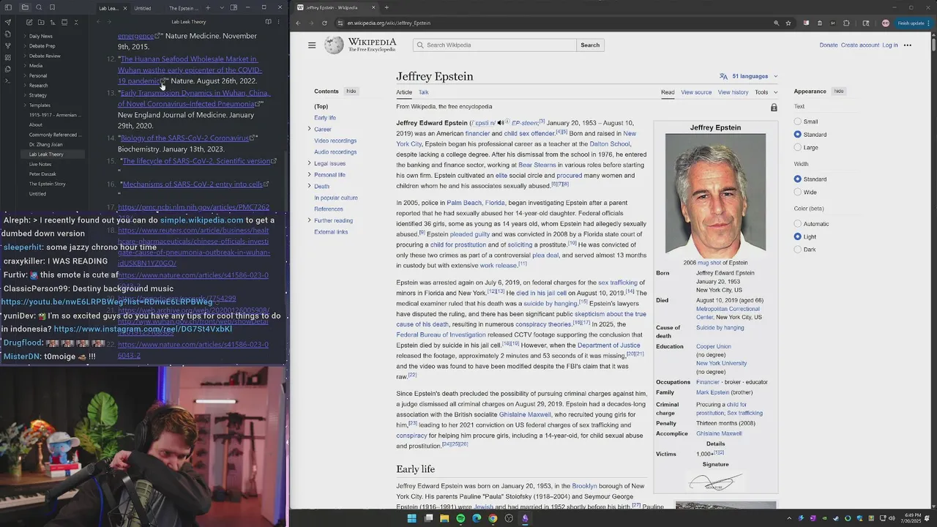937x527 pixels.
Task: Open Wikipedia main hamburger menu
Action: click(x=312, y=45)
